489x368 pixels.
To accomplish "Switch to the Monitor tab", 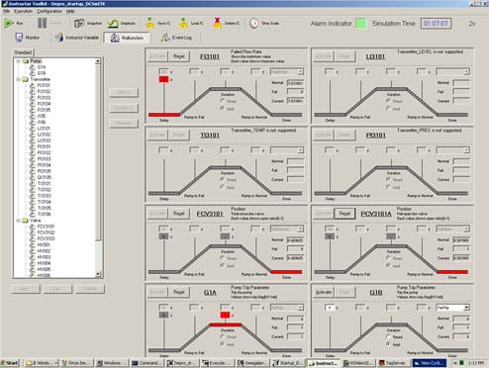I will pyautogui.click(x=28, y=38).
